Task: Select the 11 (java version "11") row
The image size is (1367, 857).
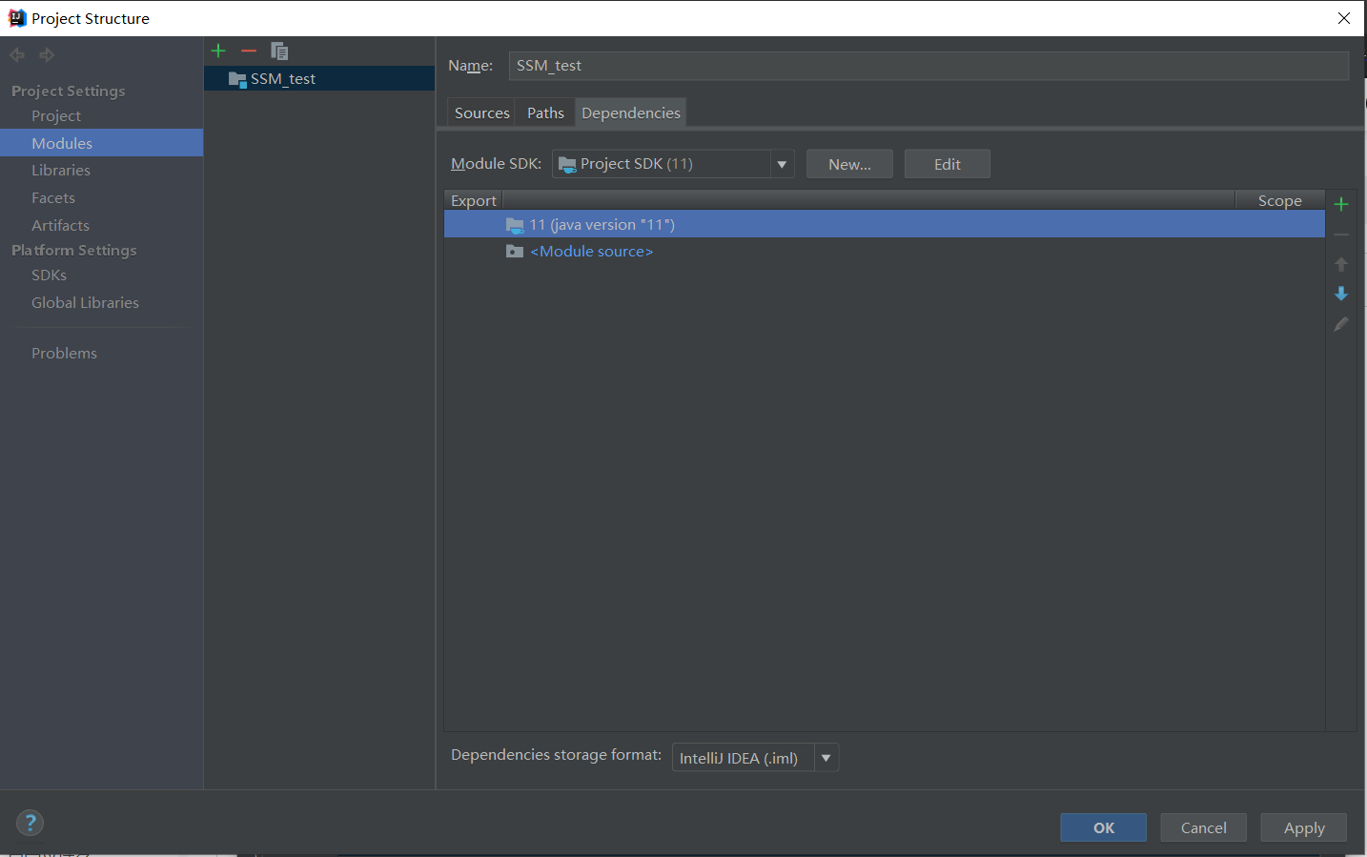Action: point(885,225)
